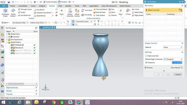This screenshot has width=187, height=105.
Task: Select Trim Body command
Action: point(86,15)
